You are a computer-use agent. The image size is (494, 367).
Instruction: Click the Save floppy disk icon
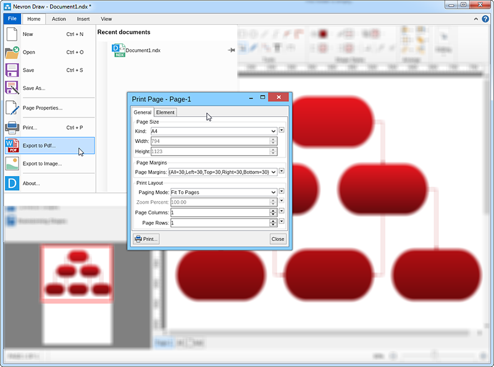pyautogui.click(x=12, y=70)
